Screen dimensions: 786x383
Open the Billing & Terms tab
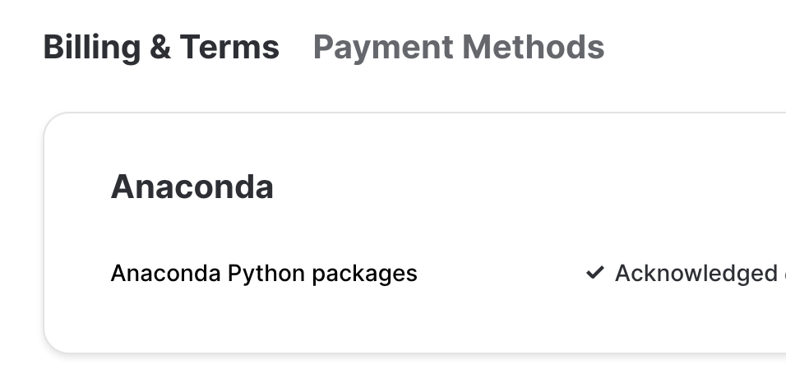[x=161, y=48]
